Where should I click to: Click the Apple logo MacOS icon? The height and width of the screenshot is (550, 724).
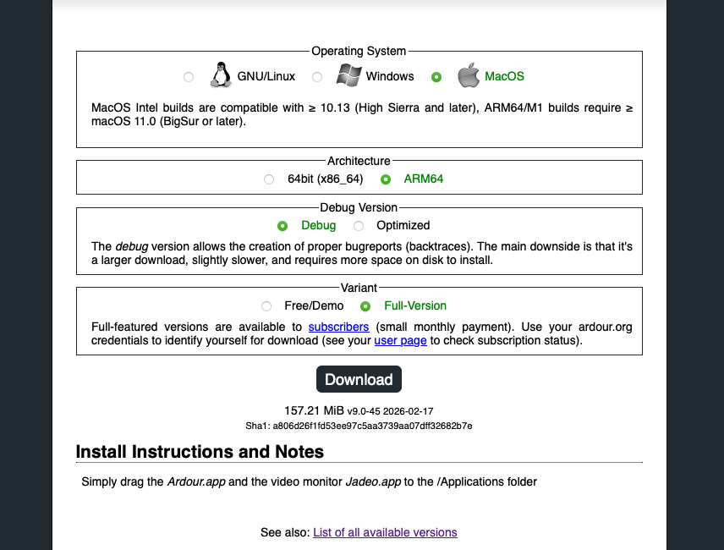(x=468, y=75)
